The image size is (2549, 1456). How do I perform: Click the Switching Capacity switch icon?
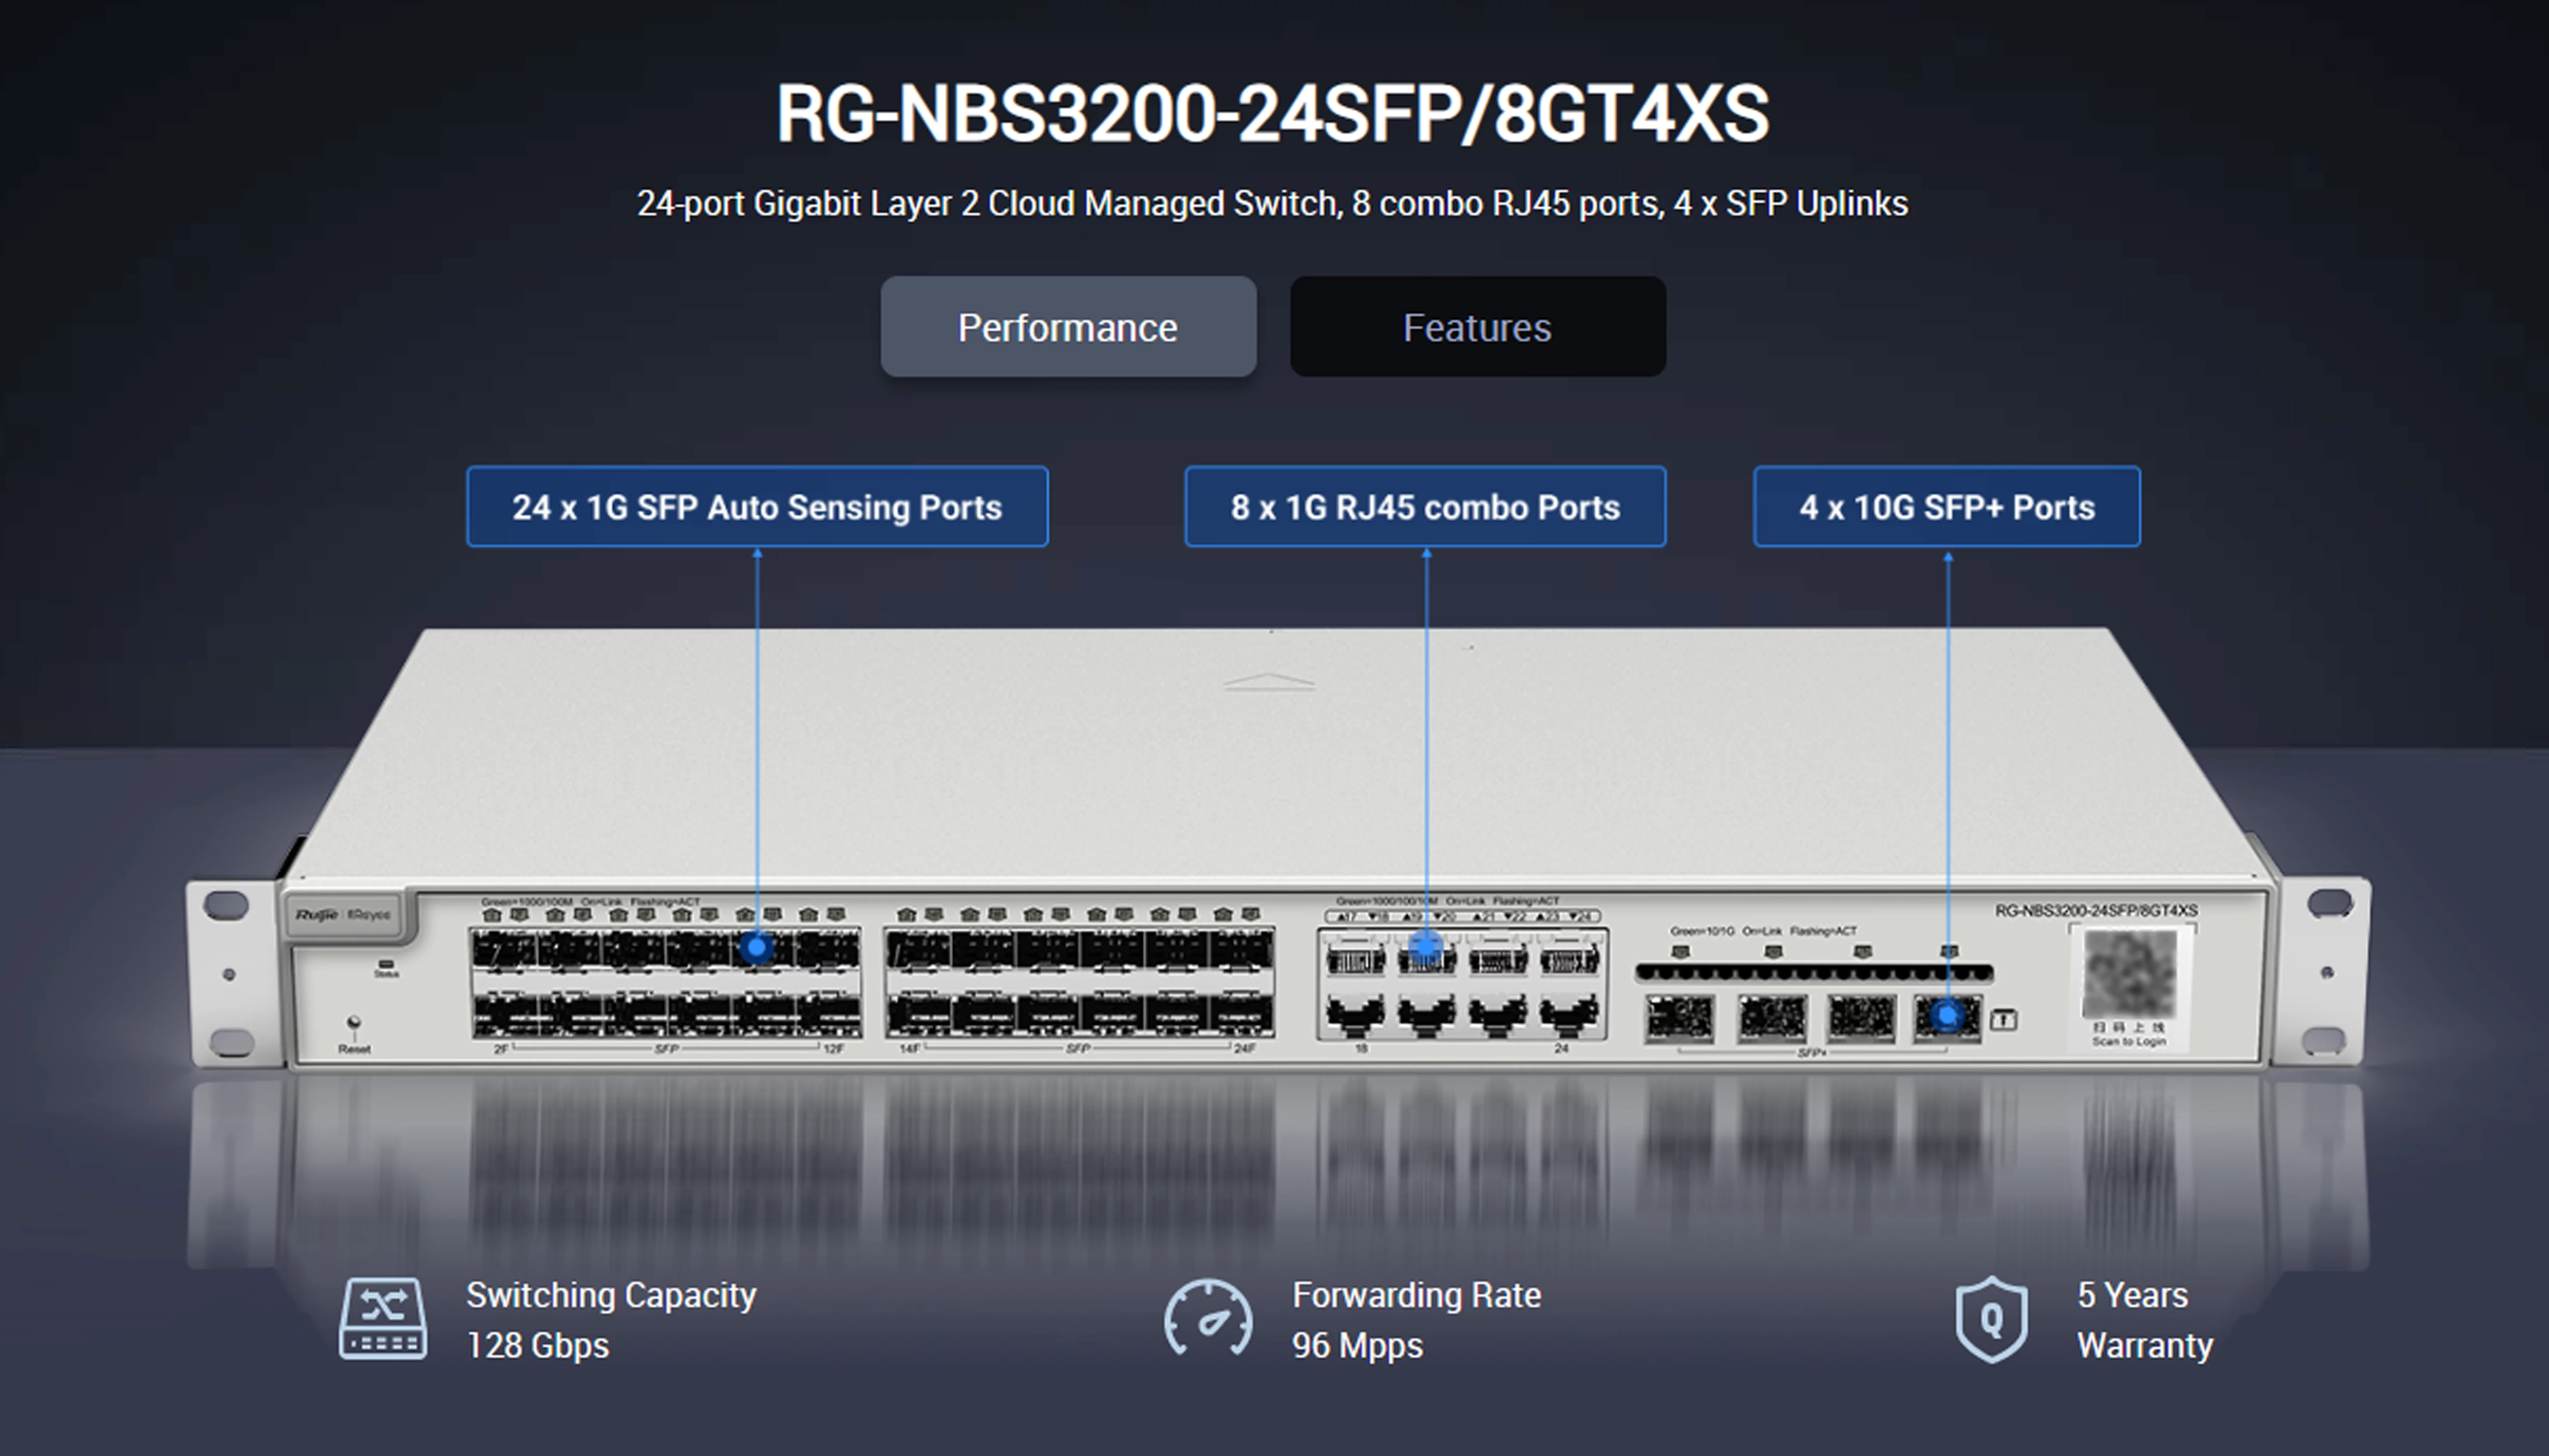click(383, 1318)
